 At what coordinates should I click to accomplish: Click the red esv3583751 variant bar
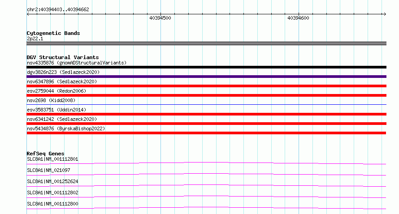click(x=206, y=114)
